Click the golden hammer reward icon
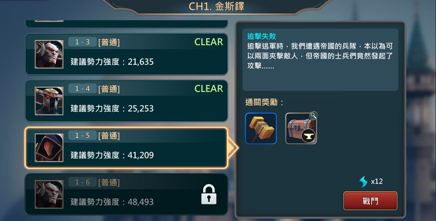436x221 pixels. click(261, 128)
